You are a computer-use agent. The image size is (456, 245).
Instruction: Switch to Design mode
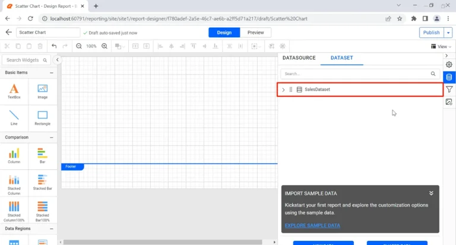224,33
